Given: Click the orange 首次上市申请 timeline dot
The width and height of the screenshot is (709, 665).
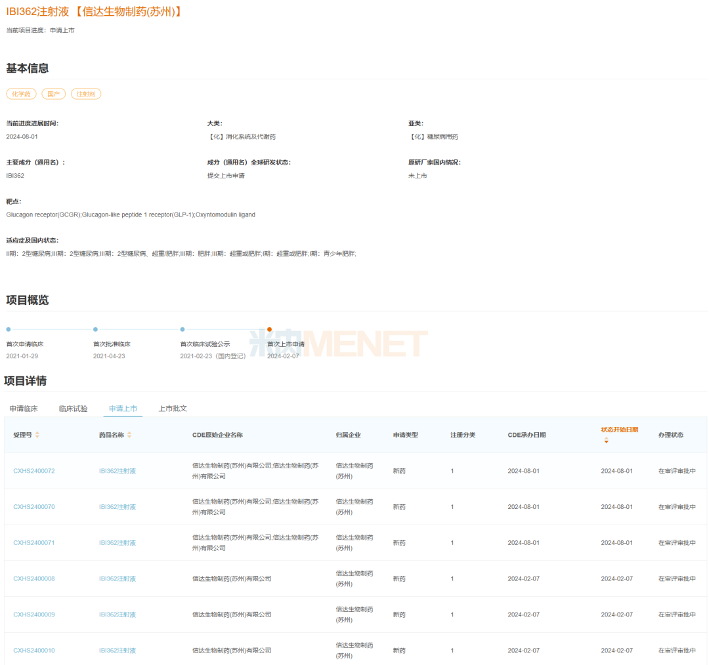Looking at the screenshot, I should [x=270, y=329].
